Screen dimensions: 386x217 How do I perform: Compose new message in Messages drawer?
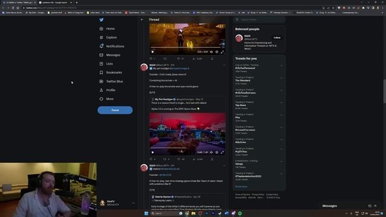point(370,206)
